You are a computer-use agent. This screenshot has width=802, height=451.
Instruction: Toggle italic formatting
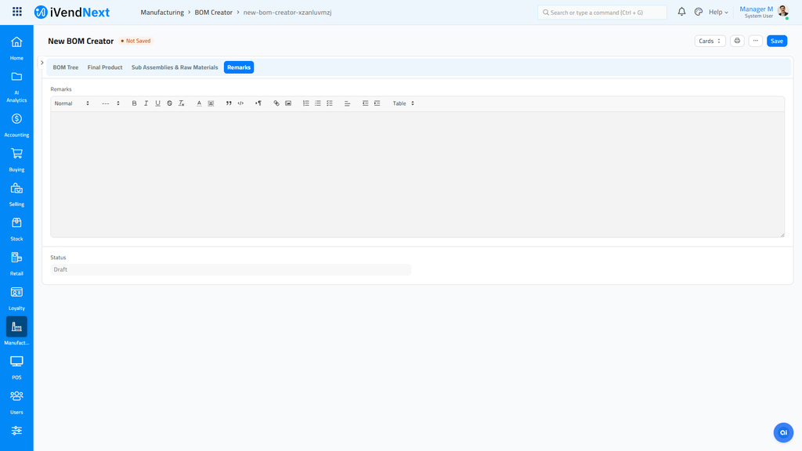tap(146, 103)
